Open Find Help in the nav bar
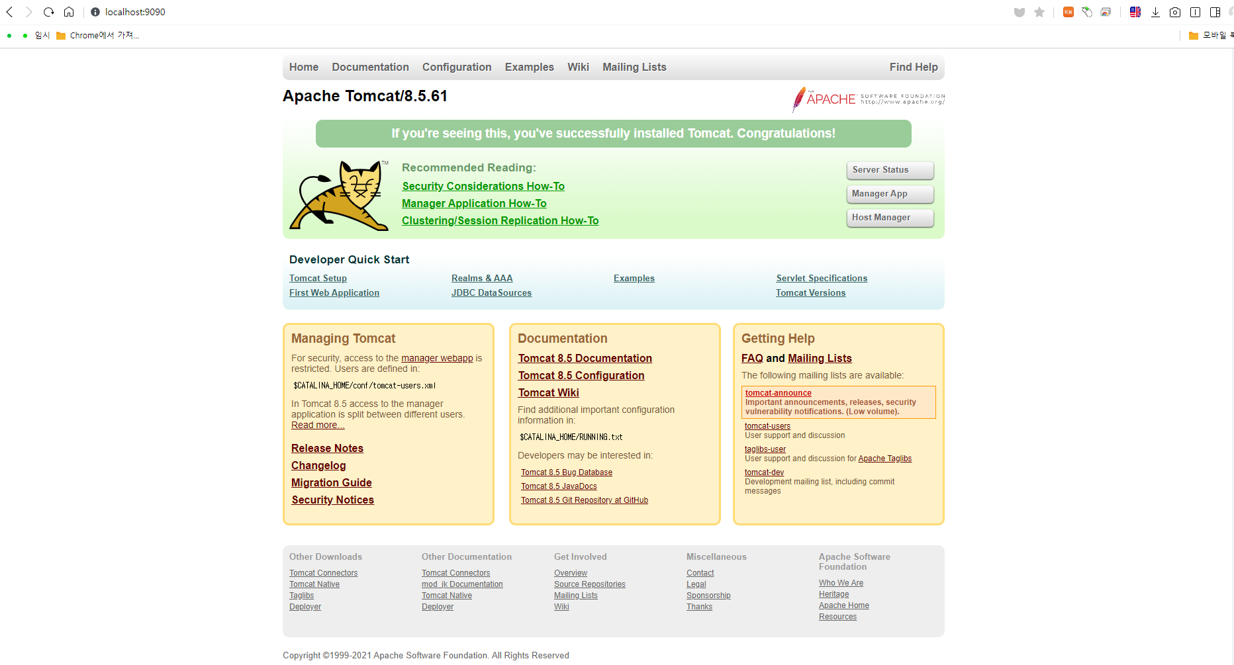 914,67
